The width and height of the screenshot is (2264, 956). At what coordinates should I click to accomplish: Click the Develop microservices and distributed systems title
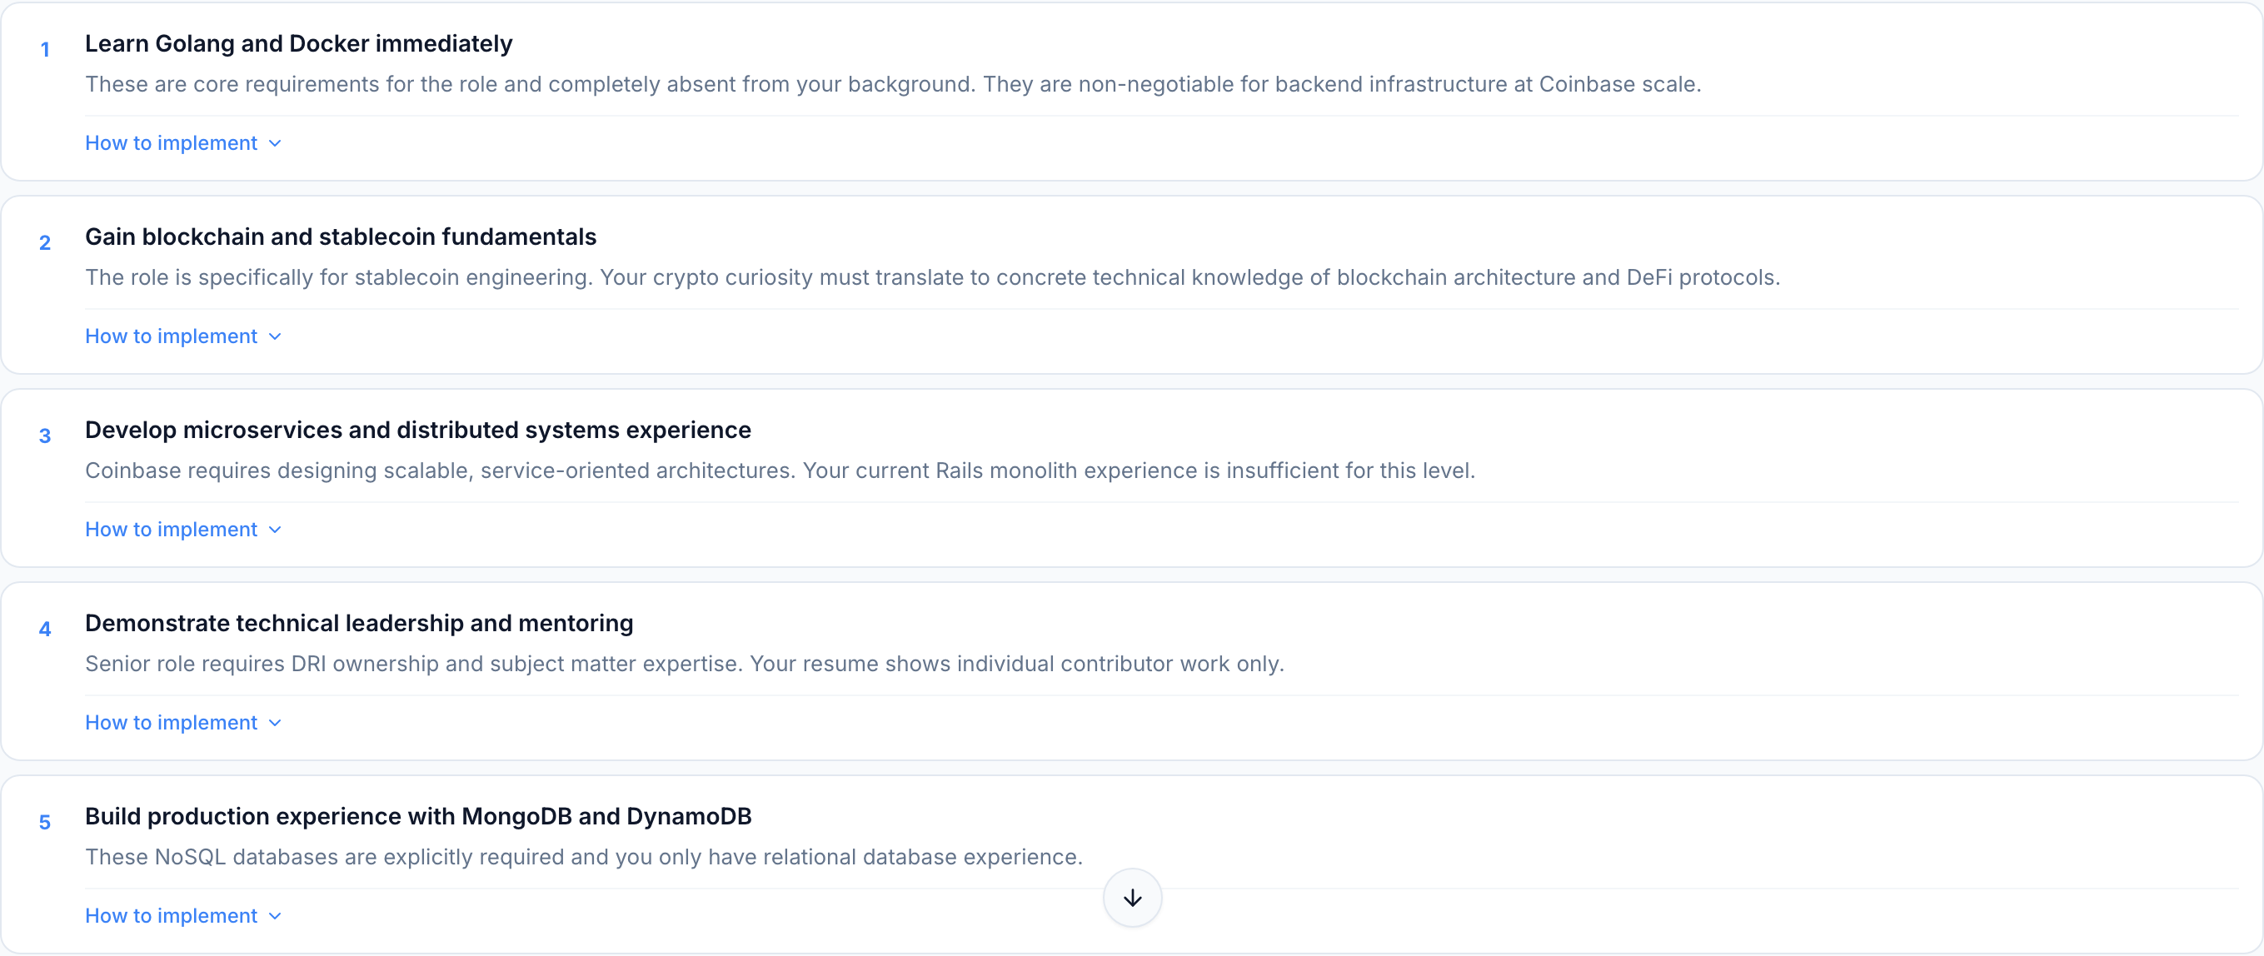417,431
